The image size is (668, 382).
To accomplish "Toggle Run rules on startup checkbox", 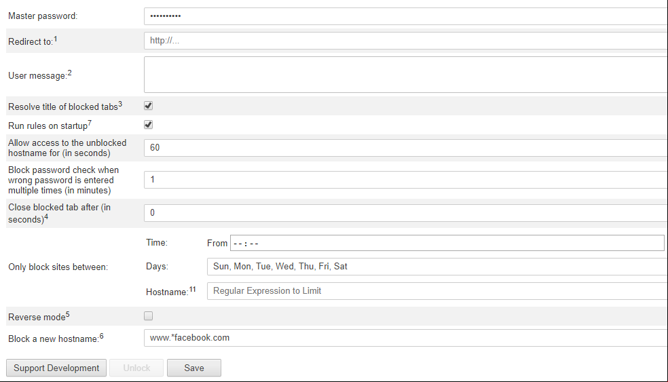I will tap(148, 125).
